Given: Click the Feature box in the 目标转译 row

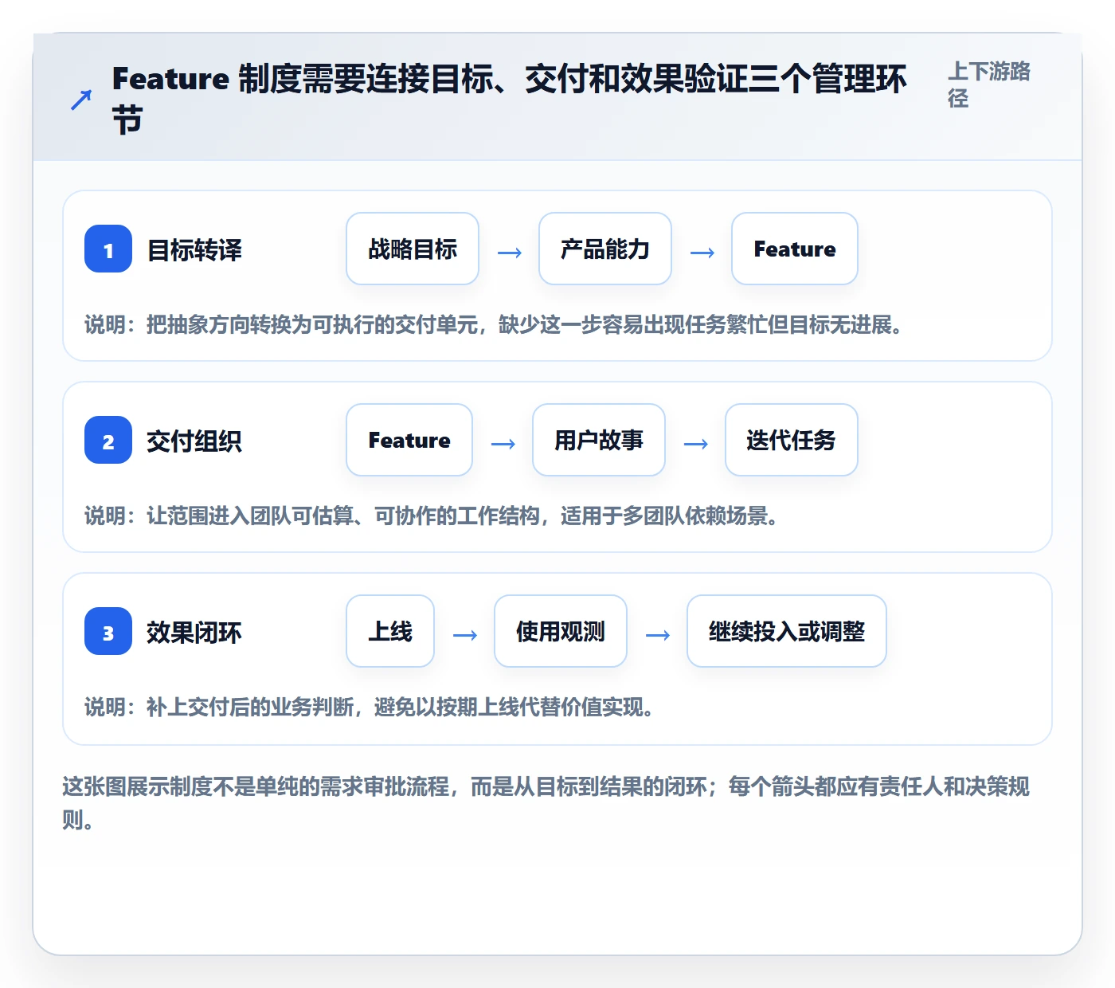Looking at the screenshot, I should 795,249.
